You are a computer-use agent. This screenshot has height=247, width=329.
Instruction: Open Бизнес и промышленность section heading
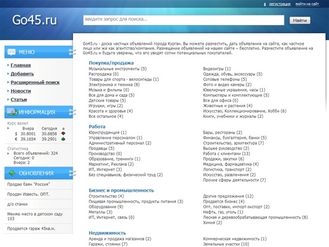[121, 190]
